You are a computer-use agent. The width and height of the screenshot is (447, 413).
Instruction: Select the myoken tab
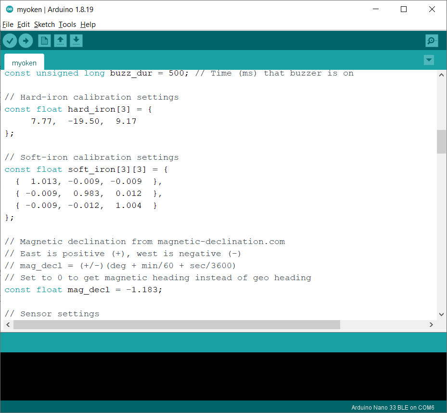[24, 63]
